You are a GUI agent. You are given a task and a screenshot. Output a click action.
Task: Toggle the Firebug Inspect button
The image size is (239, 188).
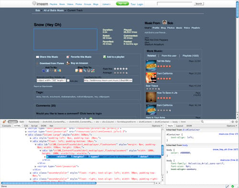[x=12, y=122]
